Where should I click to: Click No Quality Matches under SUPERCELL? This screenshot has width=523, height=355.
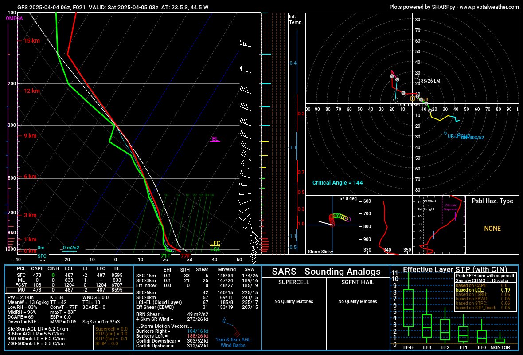pyautogui.click(x=293, y=302)
